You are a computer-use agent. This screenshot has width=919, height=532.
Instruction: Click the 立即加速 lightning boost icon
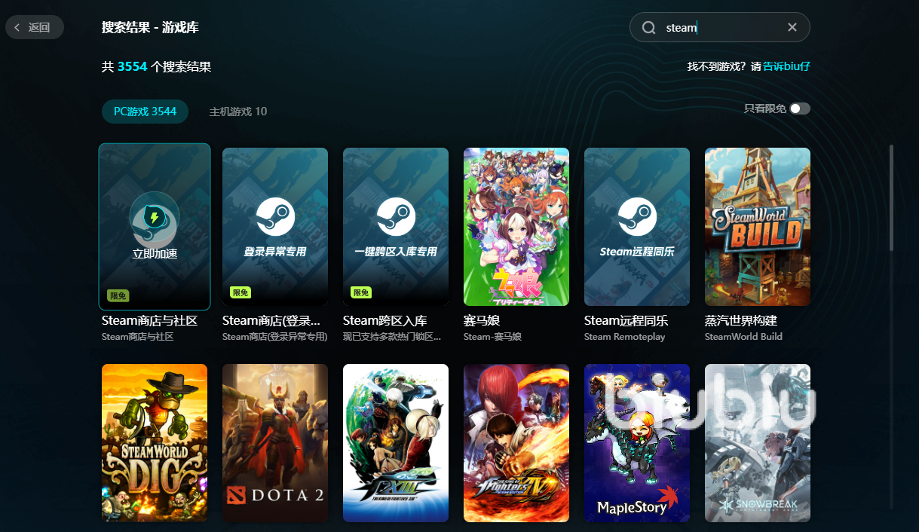tap(155, 218)
